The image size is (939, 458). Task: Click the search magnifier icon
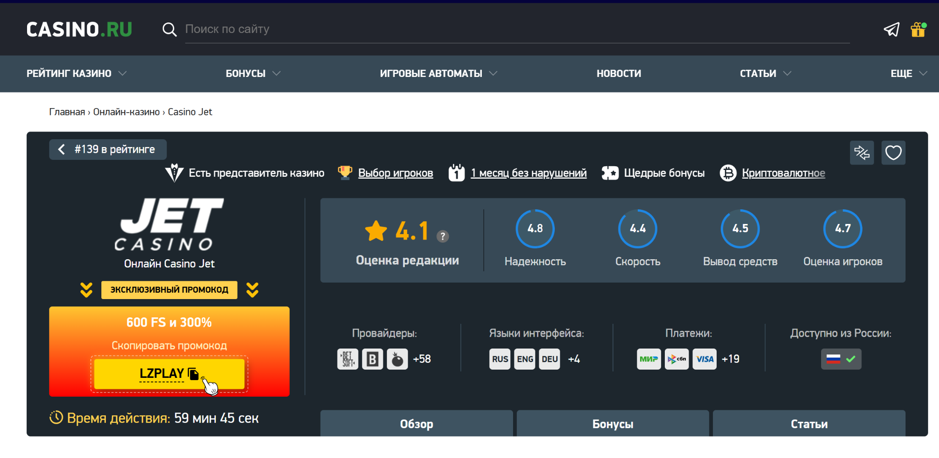click(x=170, y=29)
